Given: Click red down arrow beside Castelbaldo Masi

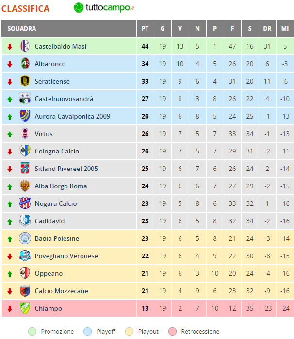Looking at the screenshot, I should coord(10,47).
